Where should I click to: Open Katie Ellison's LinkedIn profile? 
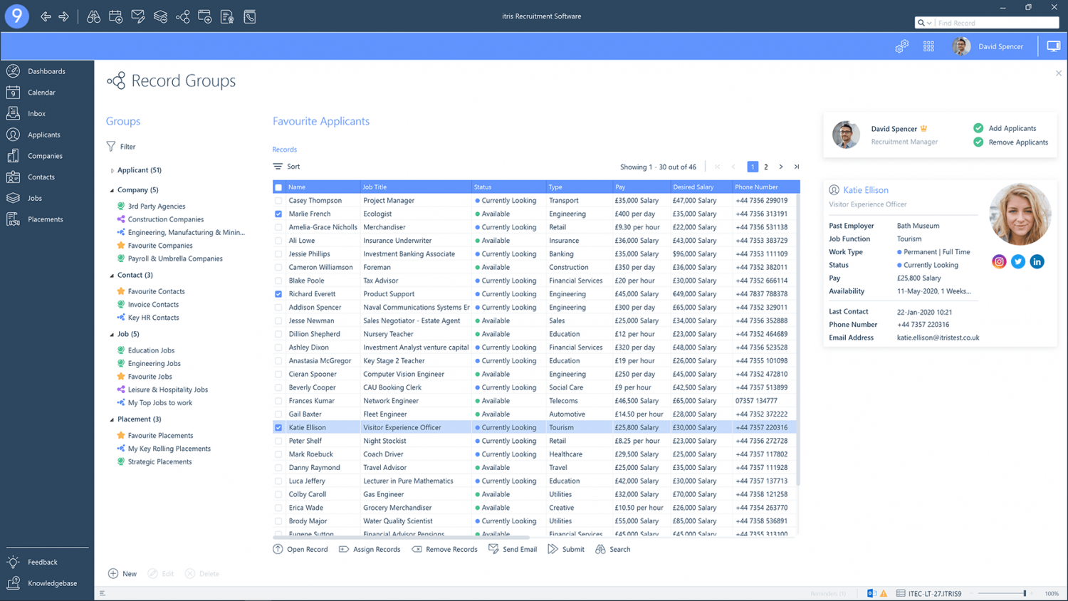click(1037, 262)
